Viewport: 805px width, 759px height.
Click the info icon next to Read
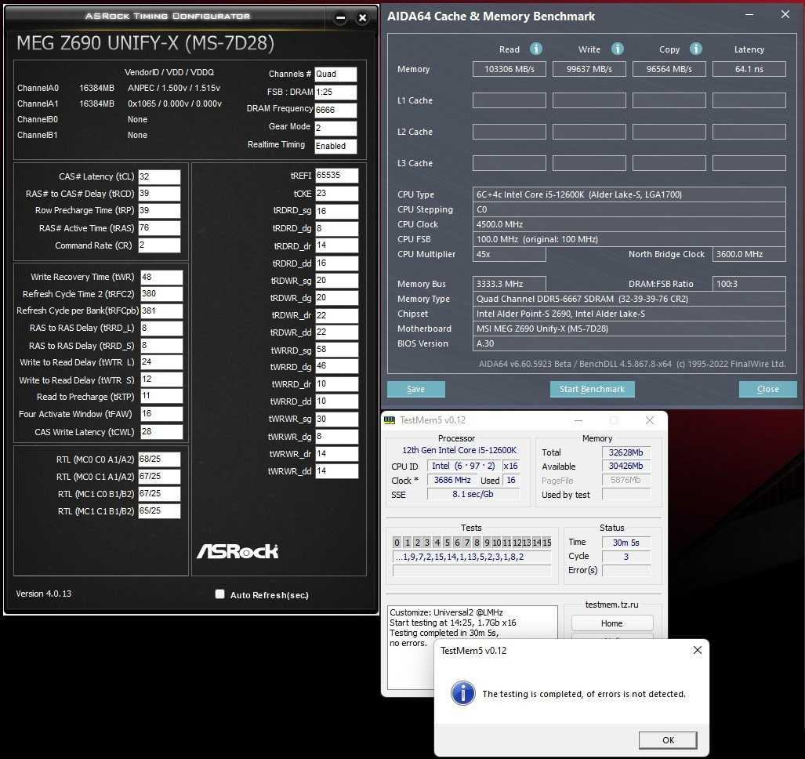pos(536,49)
